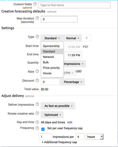Click the Custom fields search input
This screenshot has height=147, width=118.
[74, 5]
